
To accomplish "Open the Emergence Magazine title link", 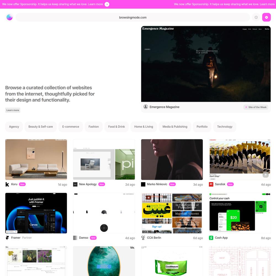I will click(164, 107).
